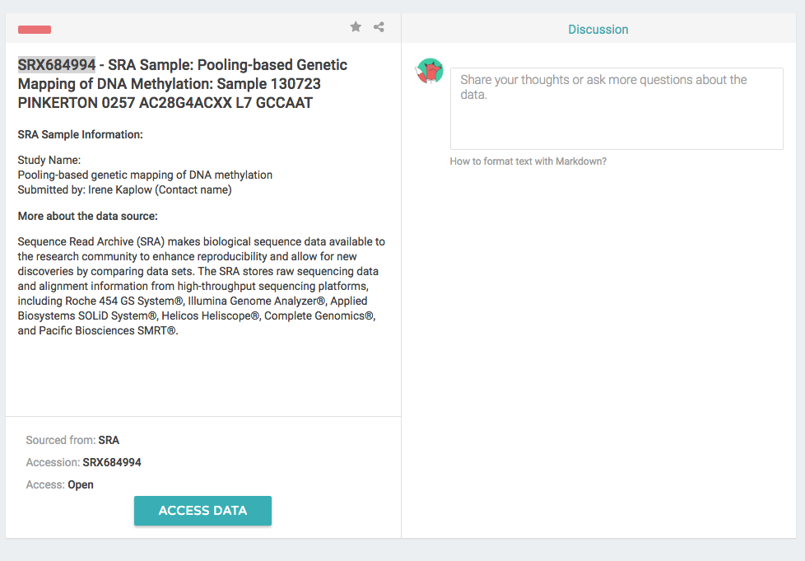The width and height of the screenshot is (805, 561).
Task: Click the 'SRA Sample Information:' heading
Action: tap(80, 134)
